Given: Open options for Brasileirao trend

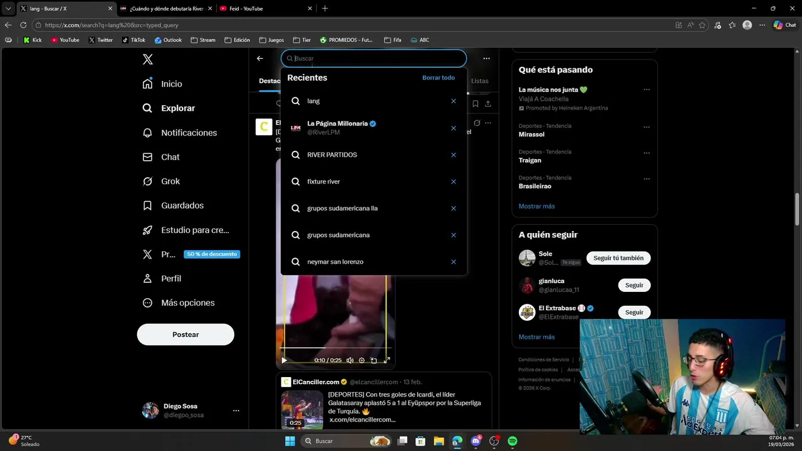Looking at the screenshot, I should [646, 179].
